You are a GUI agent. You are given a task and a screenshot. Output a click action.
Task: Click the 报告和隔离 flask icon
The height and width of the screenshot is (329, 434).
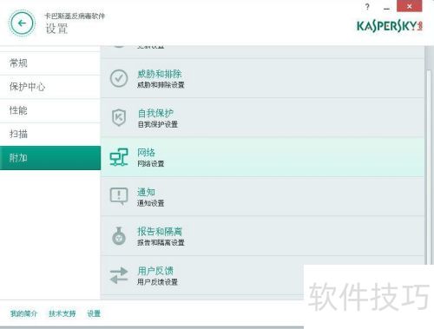coord(119,236)
